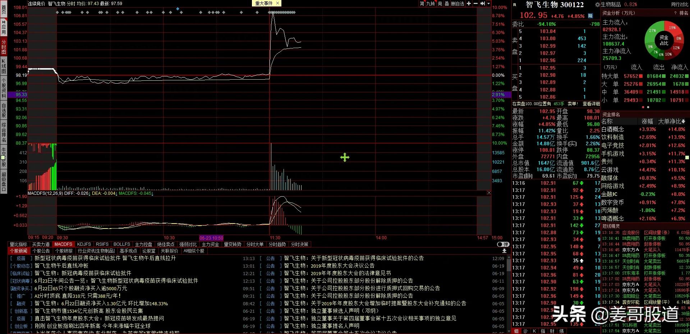Switch to the 分时大单 indicator tab
This screenshot has width=690, height=334.
click(255, 244)
